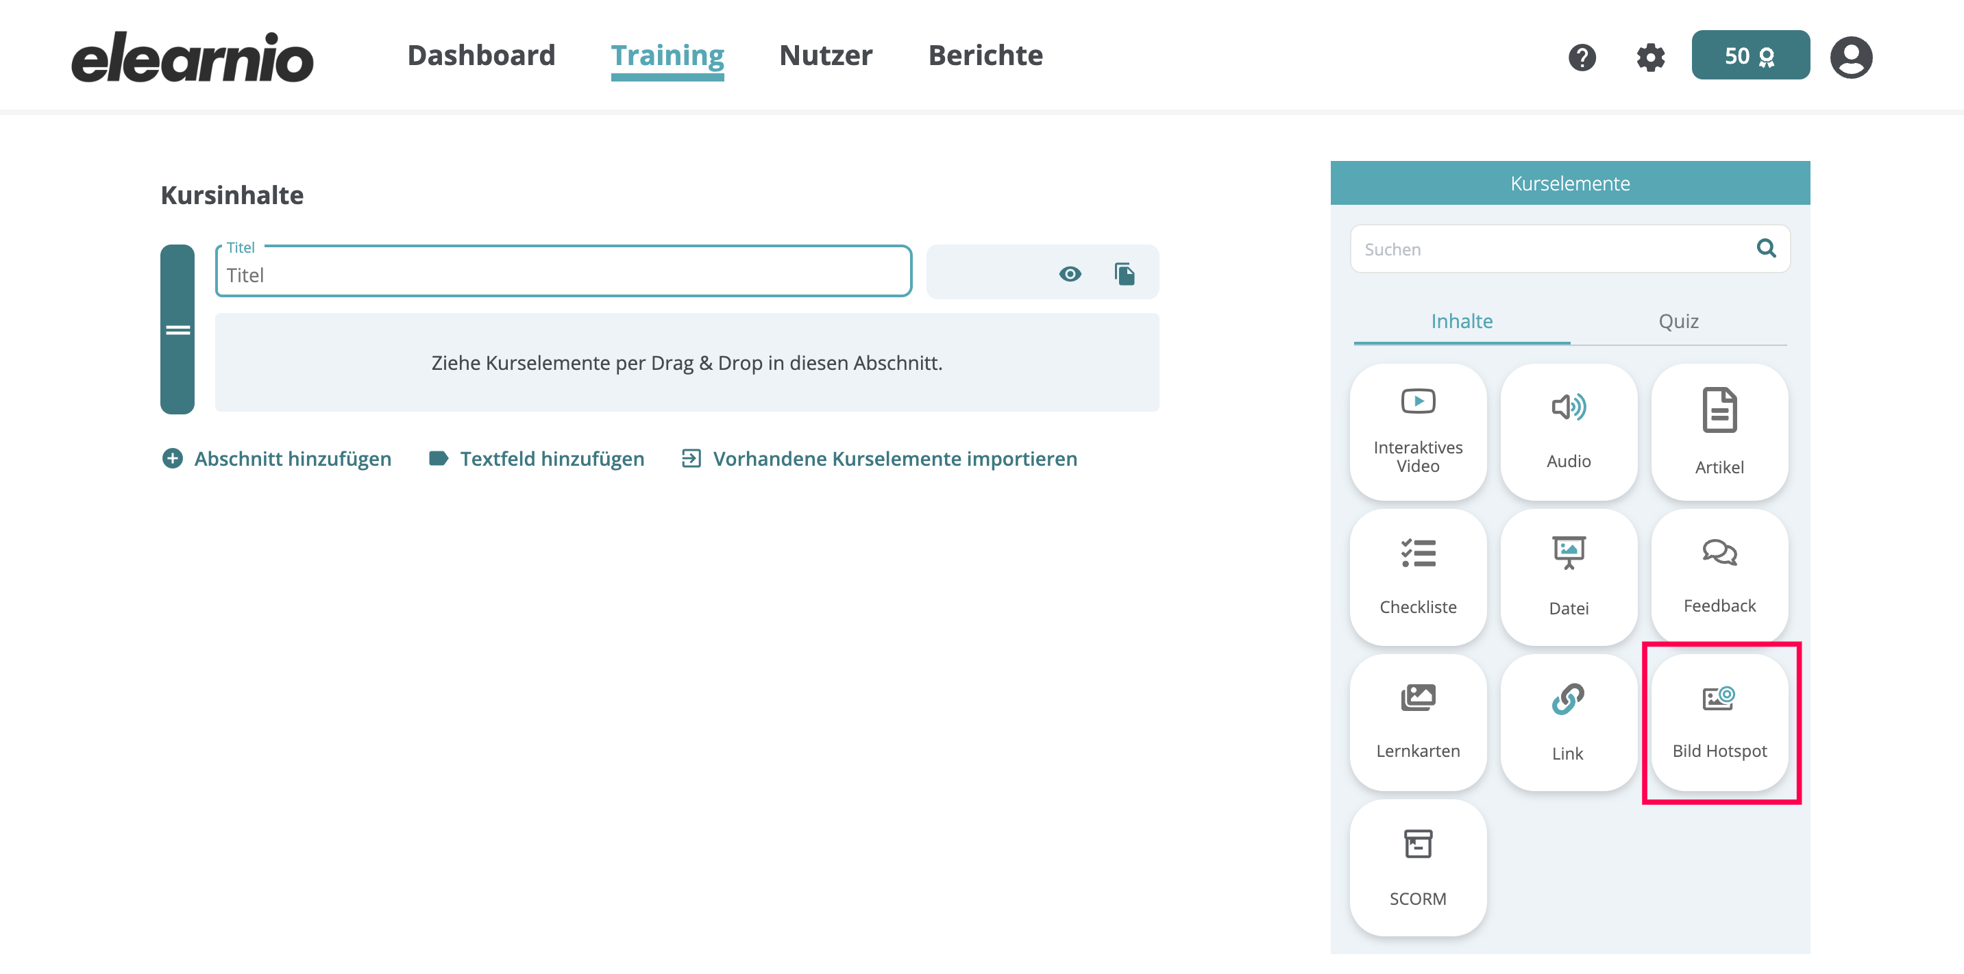
Task: Select the Artikel element
Action: tap(1719, 432)
